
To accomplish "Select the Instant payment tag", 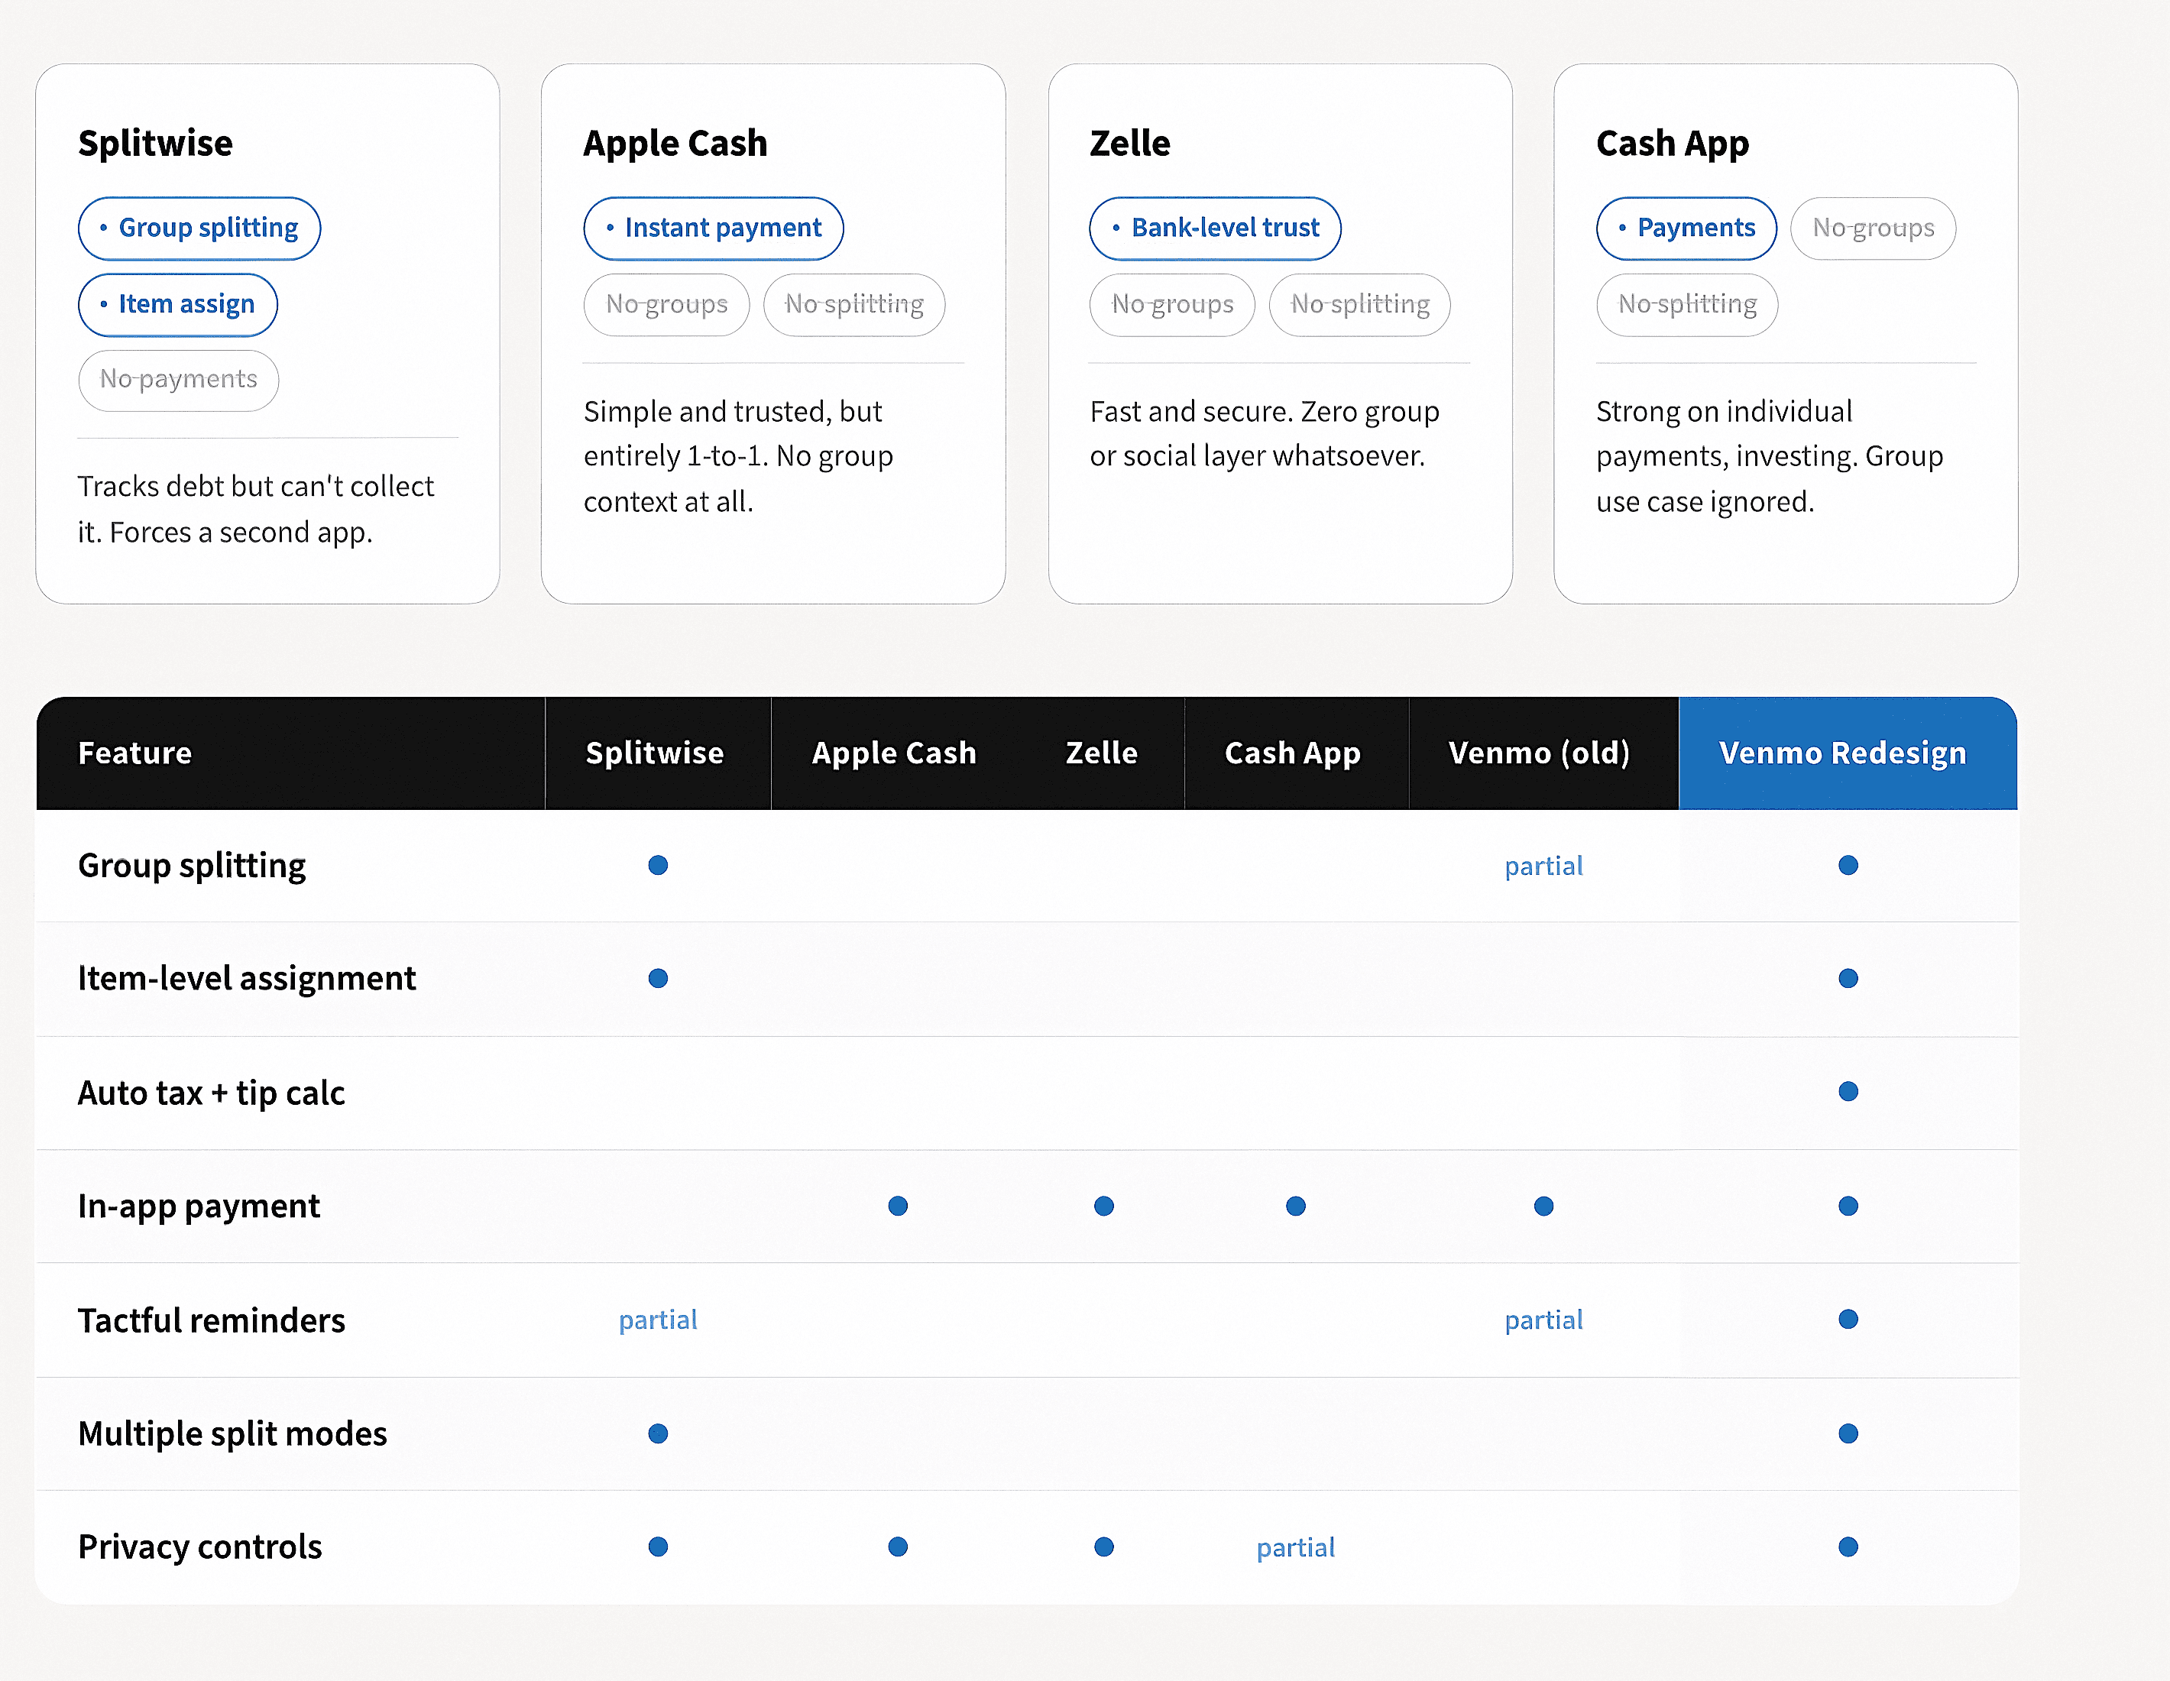I will click(x=712, y=228).
